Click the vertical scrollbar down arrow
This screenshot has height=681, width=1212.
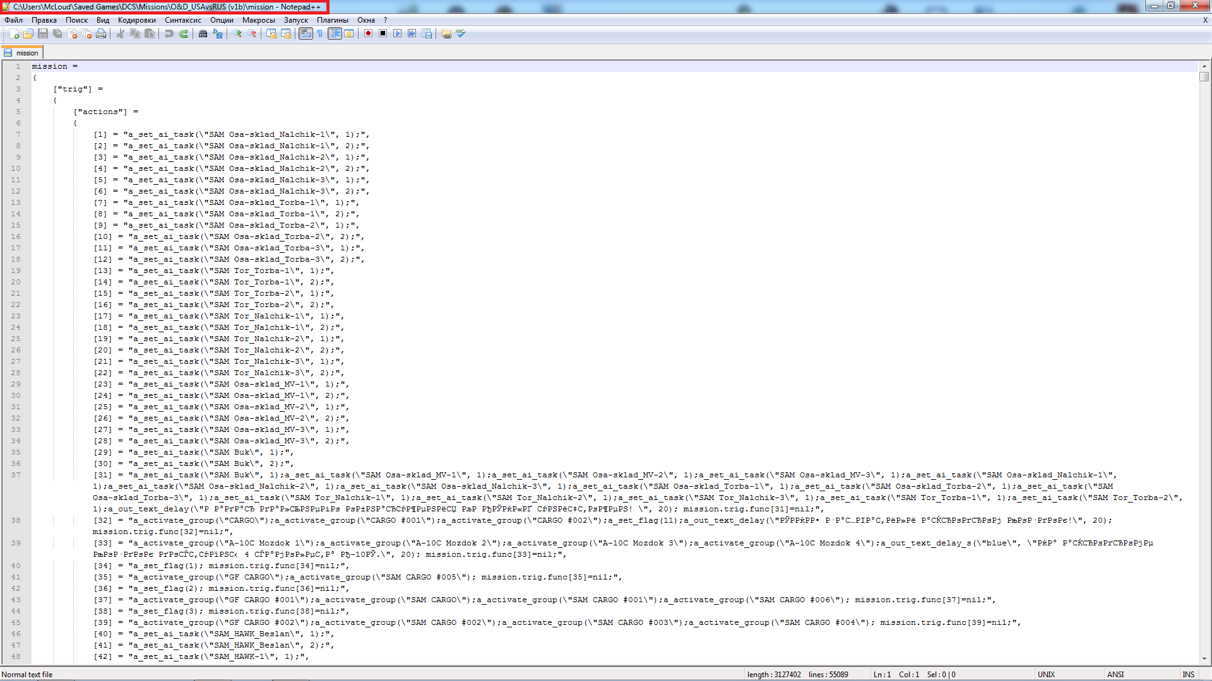point(1204,659)
